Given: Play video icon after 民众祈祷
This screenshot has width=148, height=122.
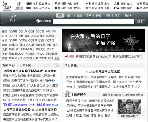Looking at the screenshot, I should 53,81.
